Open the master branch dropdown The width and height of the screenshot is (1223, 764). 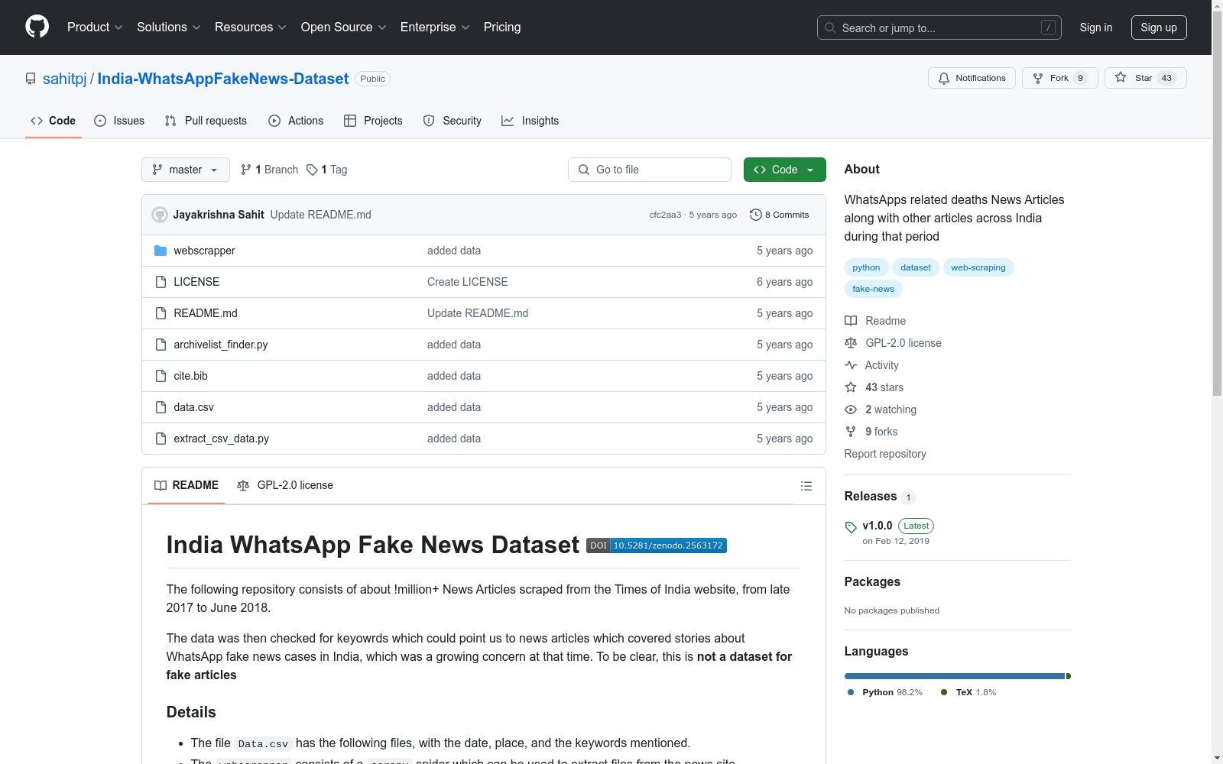coord(186,170)
